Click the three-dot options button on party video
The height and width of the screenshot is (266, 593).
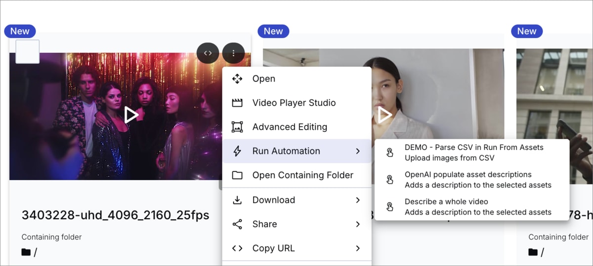[233, 53]
